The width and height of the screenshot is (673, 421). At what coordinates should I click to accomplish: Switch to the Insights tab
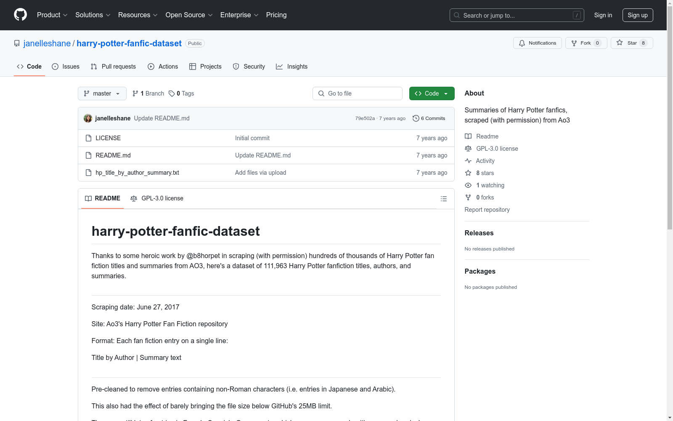click(x=291, y=67)
